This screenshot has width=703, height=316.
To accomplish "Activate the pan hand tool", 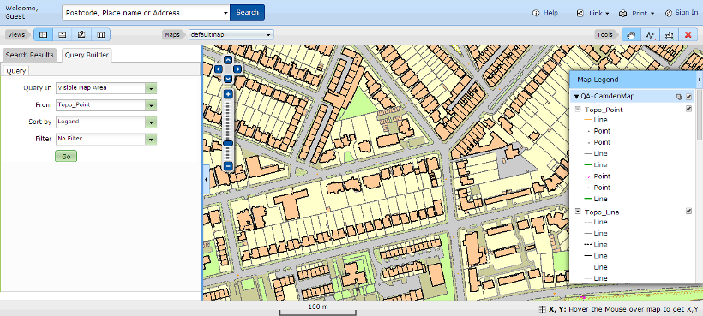I will pos(631,34).
